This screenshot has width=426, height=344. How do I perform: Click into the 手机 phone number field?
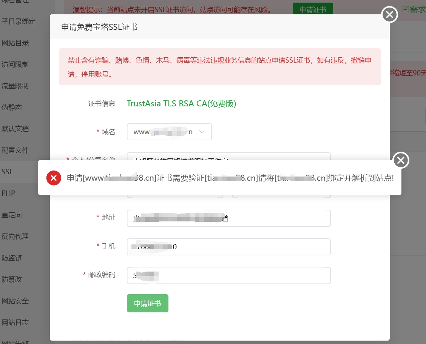(228, 247)
